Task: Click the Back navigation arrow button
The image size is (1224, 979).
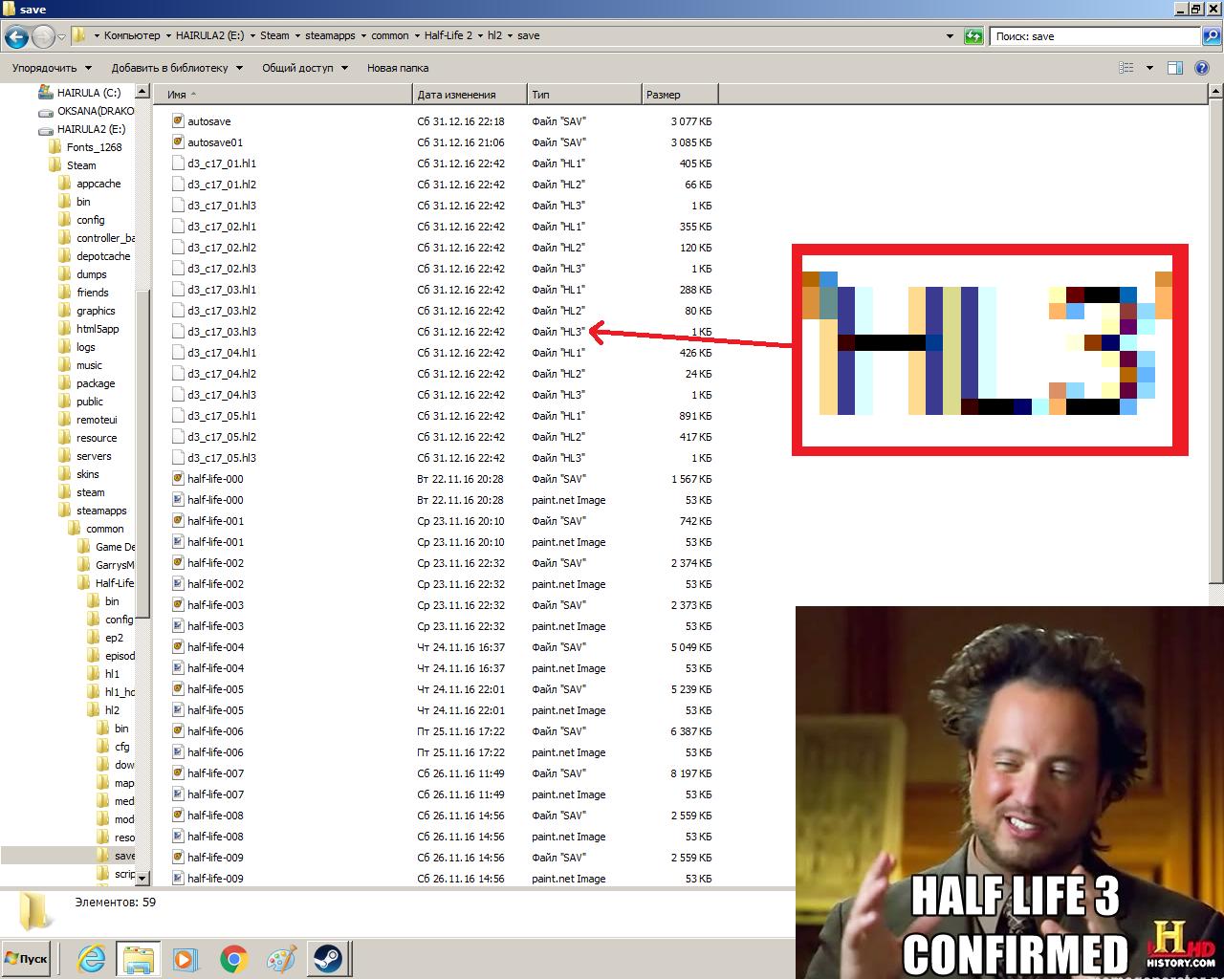Action: point(16,37)
